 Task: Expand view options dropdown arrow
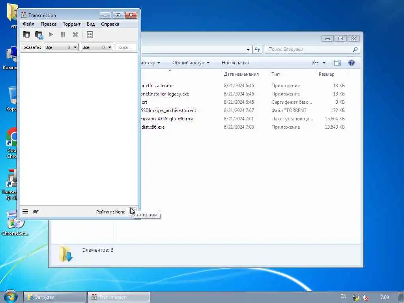[x=324, y=63]
